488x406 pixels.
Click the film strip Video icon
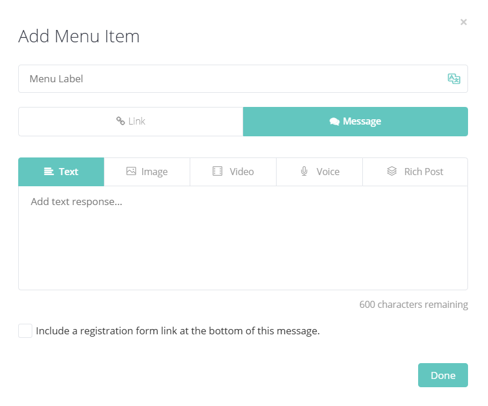pos(217,172)
